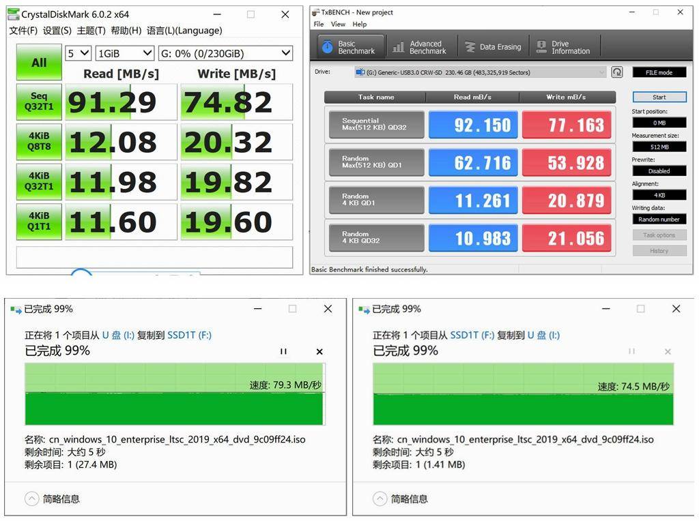Click the Random 4 KB QD32 task button
Image resolution: width=699 pixels, height=521 pixels.
point(377,238)
